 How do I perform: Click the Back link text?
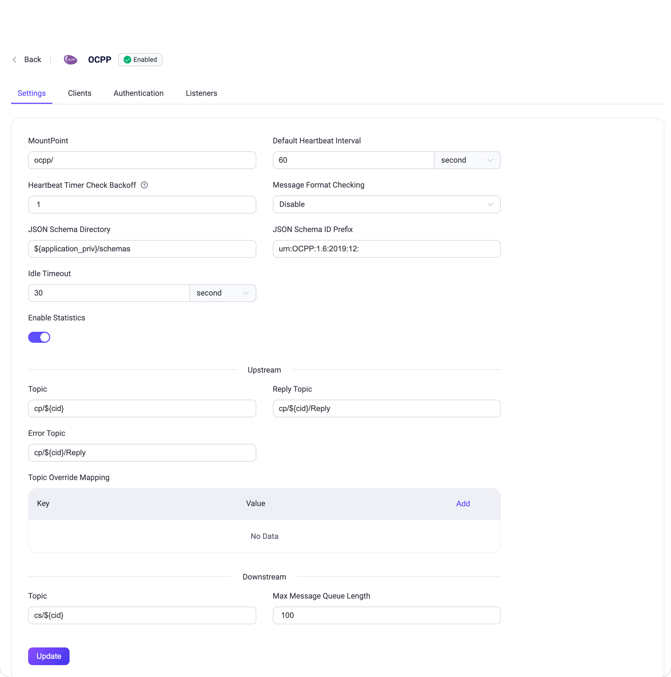pyautogui.click(x=33, y=60)
